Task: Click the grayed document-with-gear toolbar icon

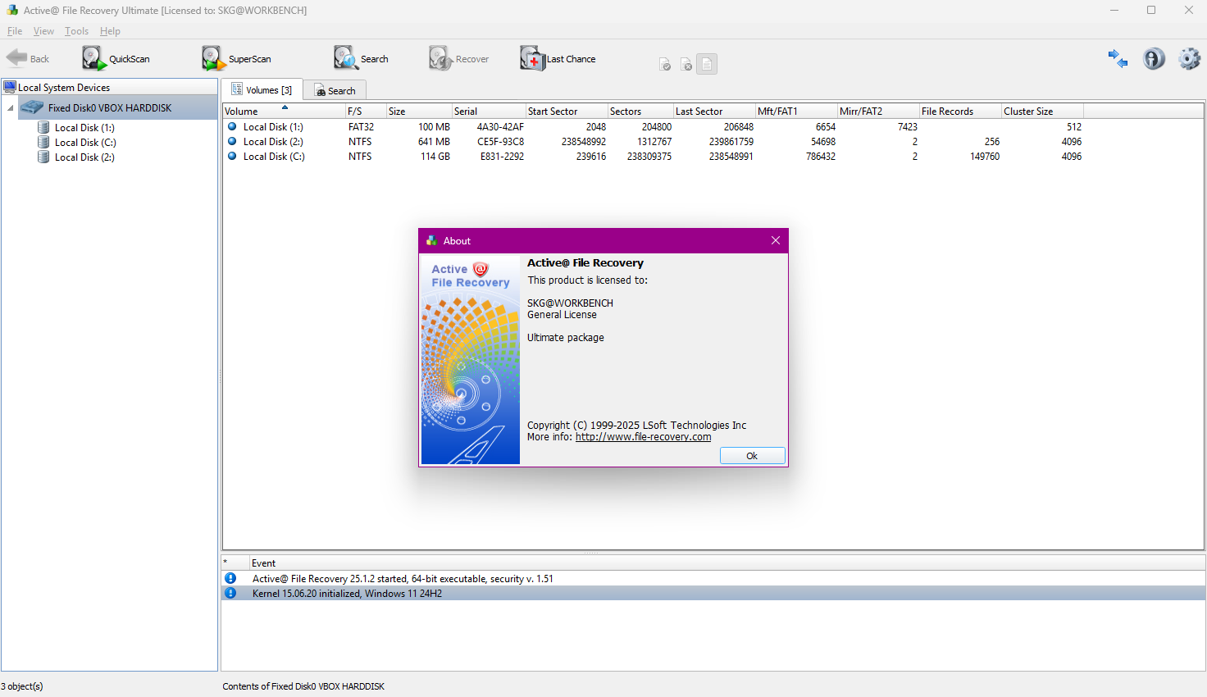Action: pyautogui.click(x=686, y=65)
